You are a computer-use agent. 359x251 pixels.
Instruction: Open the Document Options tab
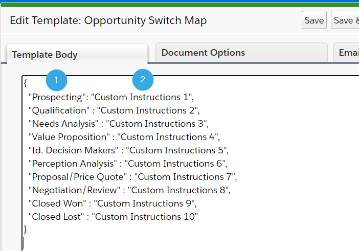241,53
